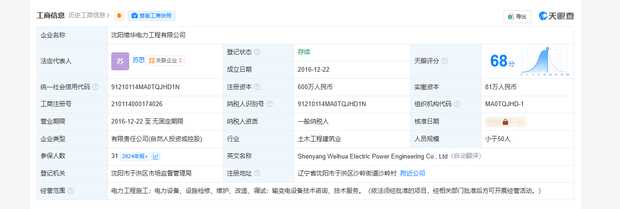Click help icon beside 注册资本
The image size is (620, 209).
click(x=257, y=87)
